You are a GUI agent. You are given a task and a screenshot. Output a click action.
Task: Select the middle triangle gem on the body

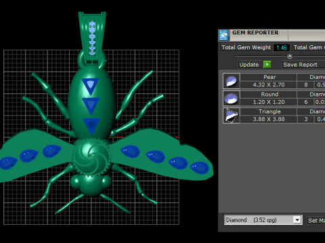91,105
